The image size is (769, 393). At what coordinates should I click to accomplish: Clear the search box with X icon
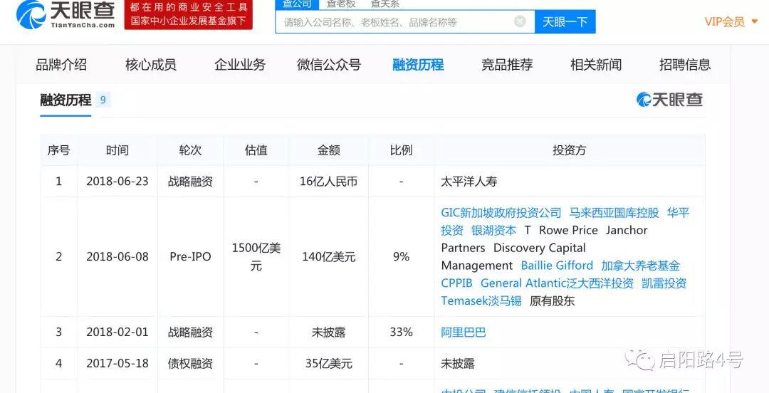click(x=520, y=21)
